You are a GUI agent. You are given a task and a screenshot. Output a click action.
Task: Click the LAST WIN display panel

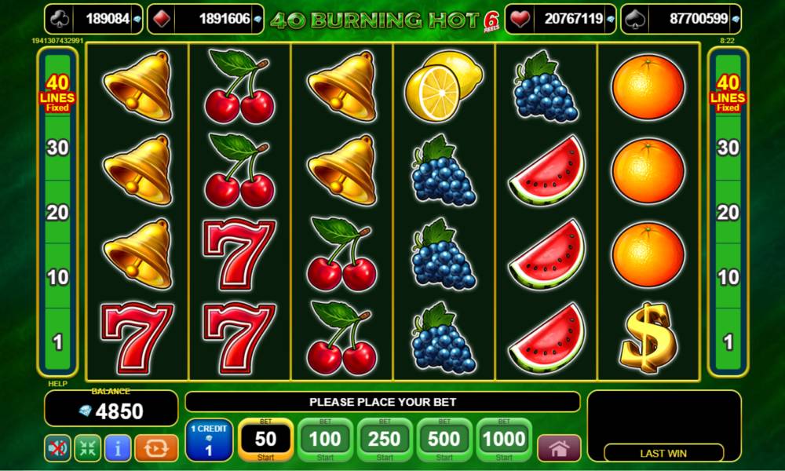coord(664,426)
